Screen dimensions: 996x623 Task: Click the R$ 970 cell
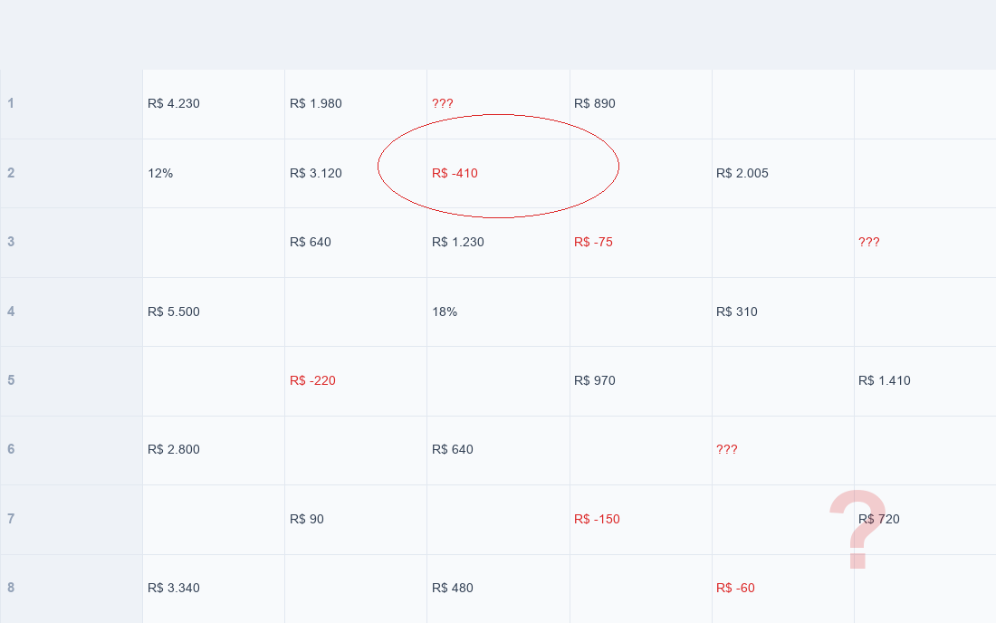pos(640,381)
